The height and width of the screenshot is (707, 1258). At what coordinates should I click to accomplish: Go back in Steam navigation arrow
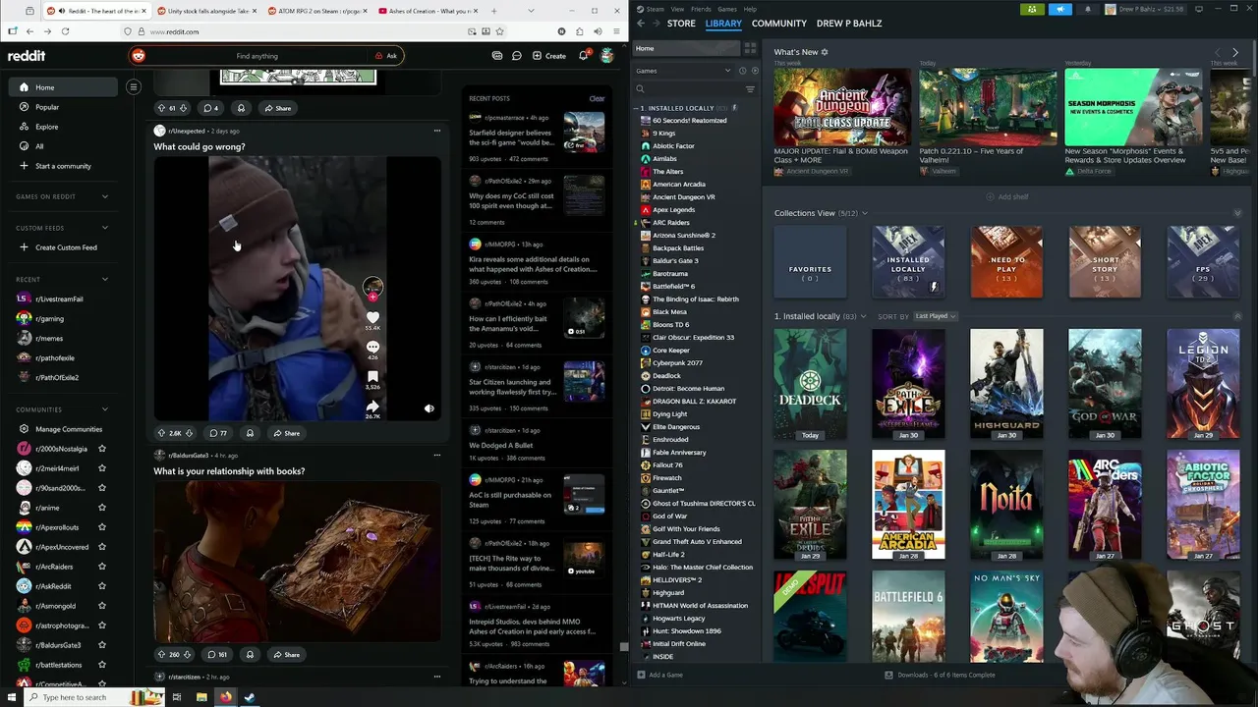click(641, 23)
